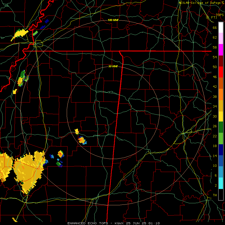Click the orange echo cell inside 50 NMI ring

click(82, 140)
